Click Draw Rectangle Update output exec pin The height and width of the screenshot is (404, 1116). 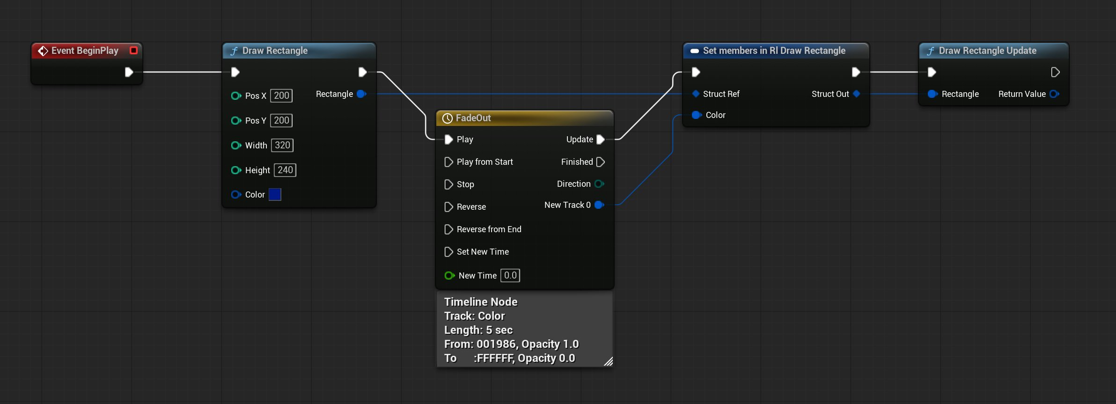click(x=1055, y=72)
